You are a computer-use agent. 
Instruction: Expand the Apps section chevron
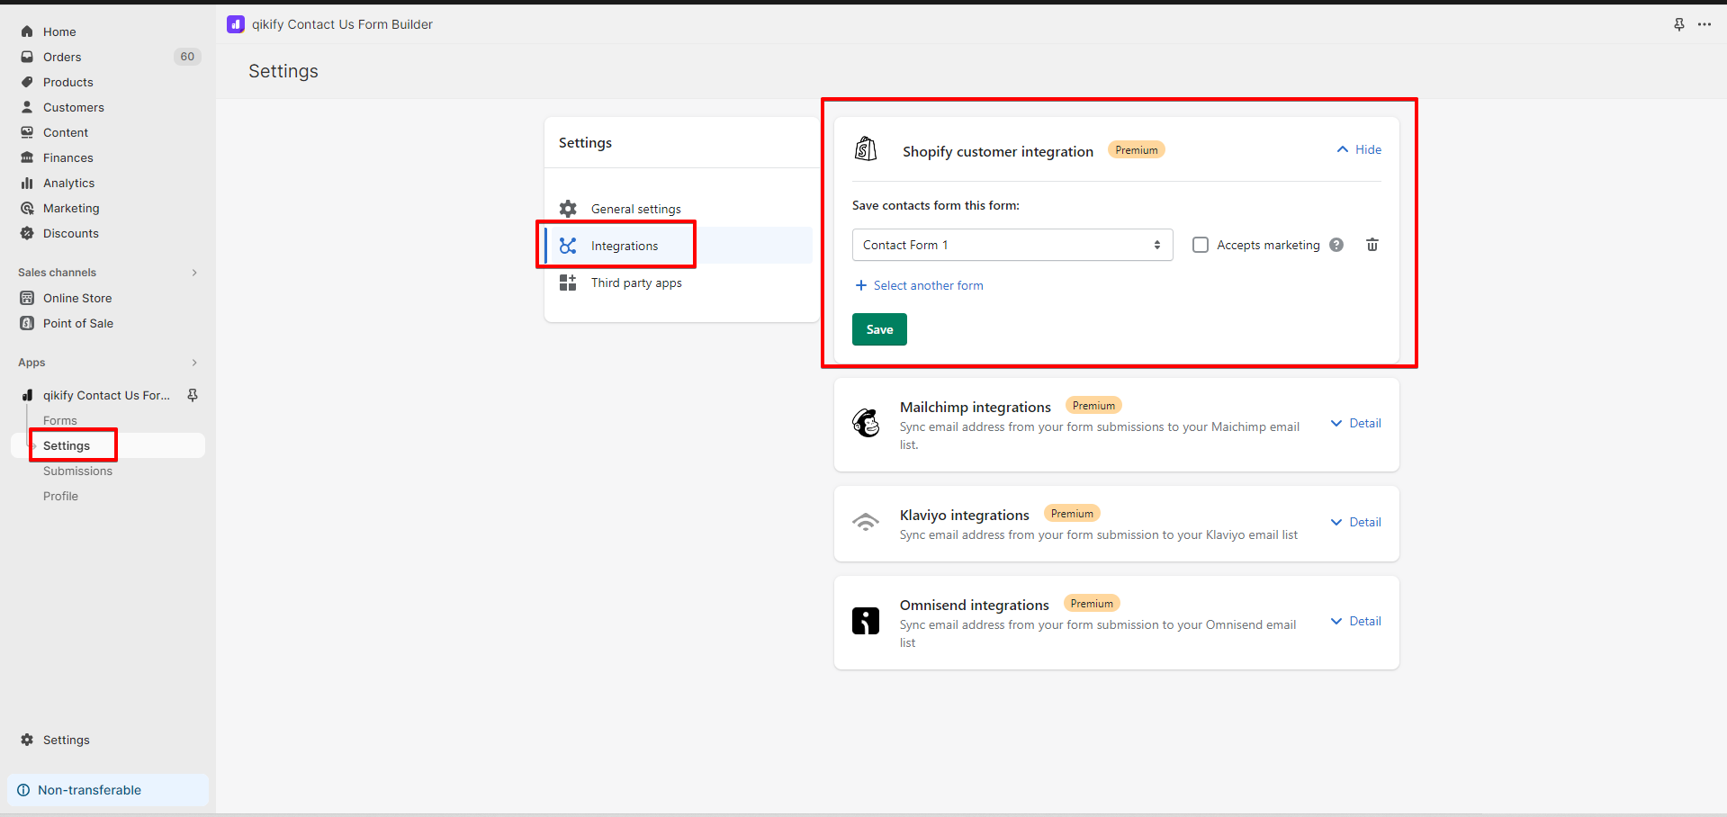(194, 363)
